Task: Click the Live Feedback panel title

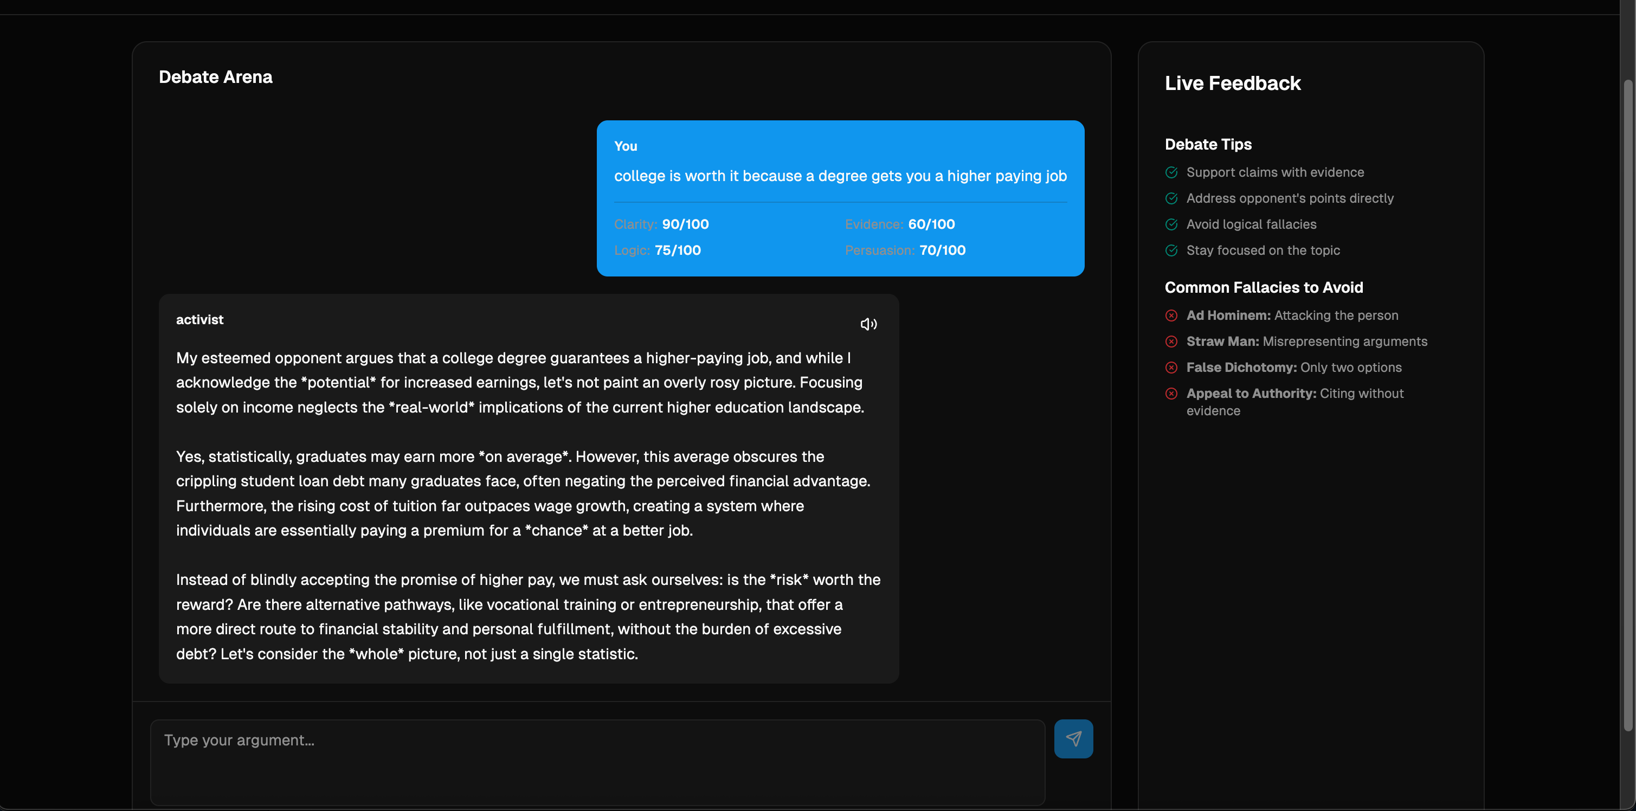Action: coord(1232,84)
